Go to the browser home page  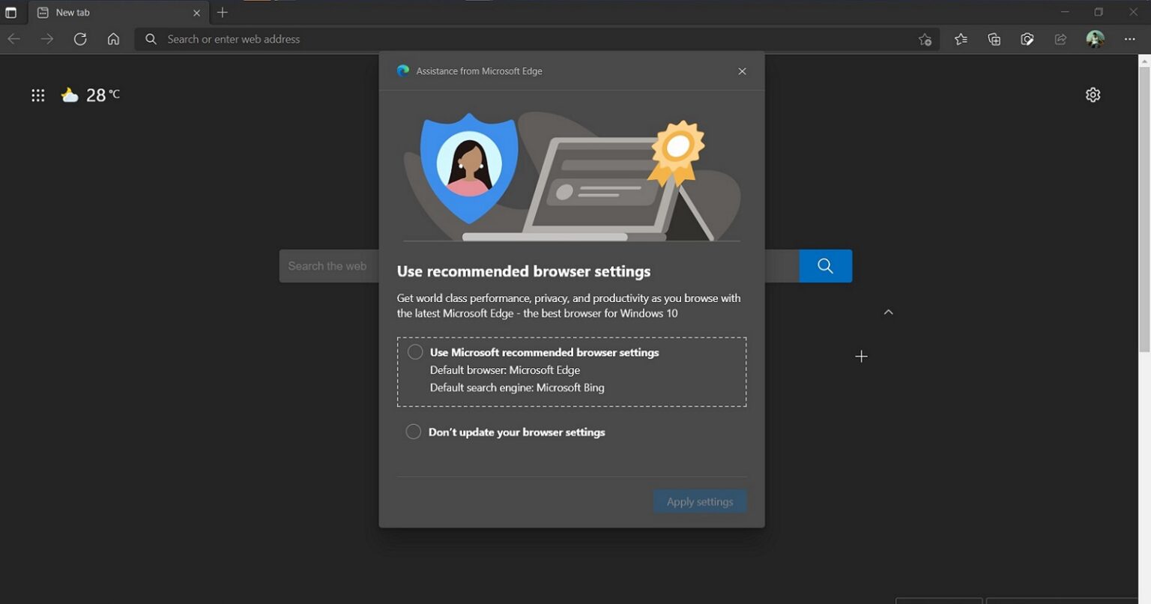tap(113, 39)
